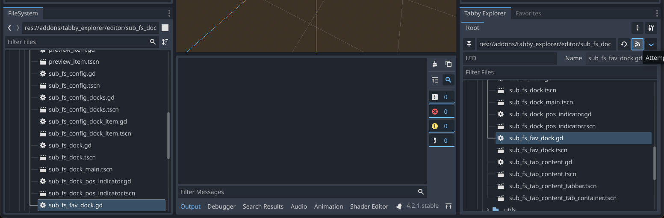Image resolution: width=664 pixels, height=218 pixels.
Task: Collapse duplicate messages in Output panel
Action: click(435, 80)
